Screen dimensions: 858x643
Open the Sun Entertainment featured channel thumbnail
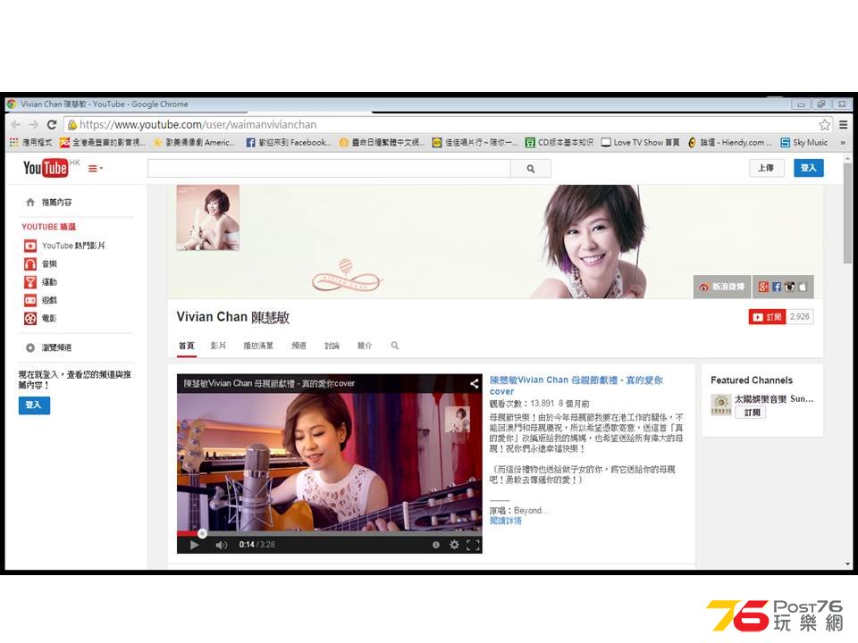(721, 405)
